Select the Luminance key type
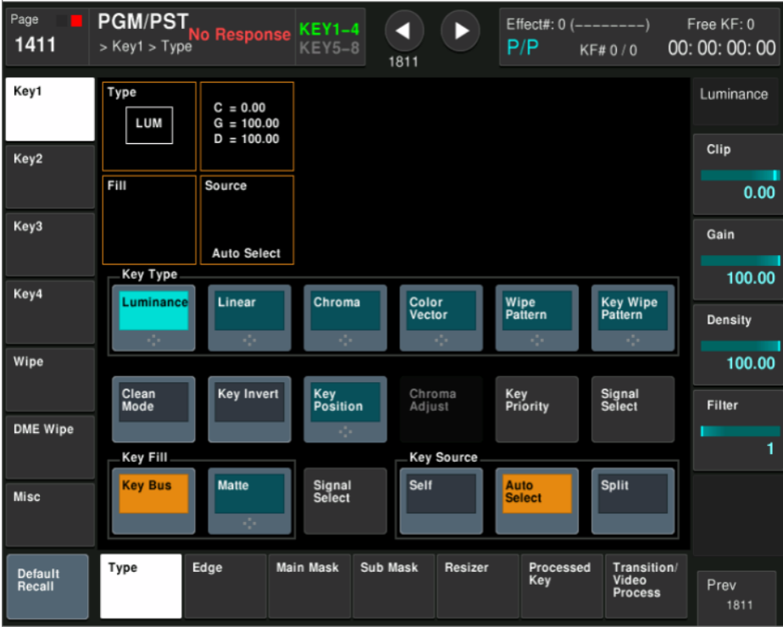Image resolution: width=783 pixels, height=627 pixels. click(x=153, y=317)
